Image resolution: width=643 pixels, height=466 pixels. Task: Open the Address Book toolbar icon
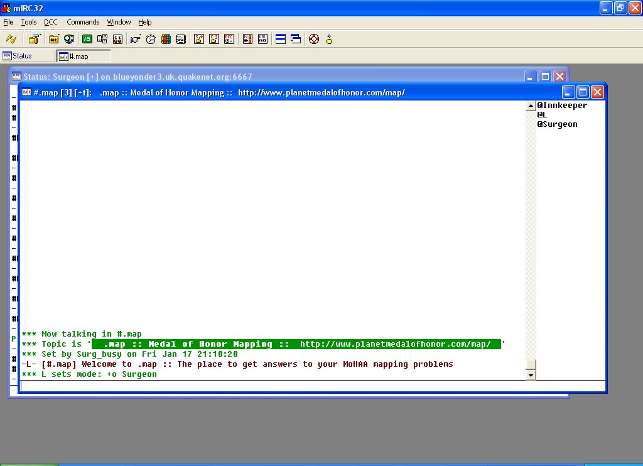(166, 39)
